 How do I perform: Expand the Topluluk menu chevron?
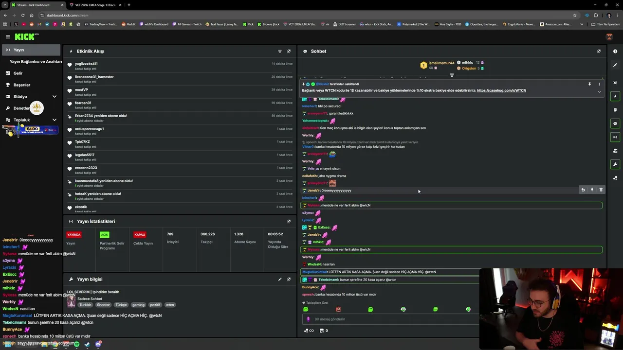[54, 120]
